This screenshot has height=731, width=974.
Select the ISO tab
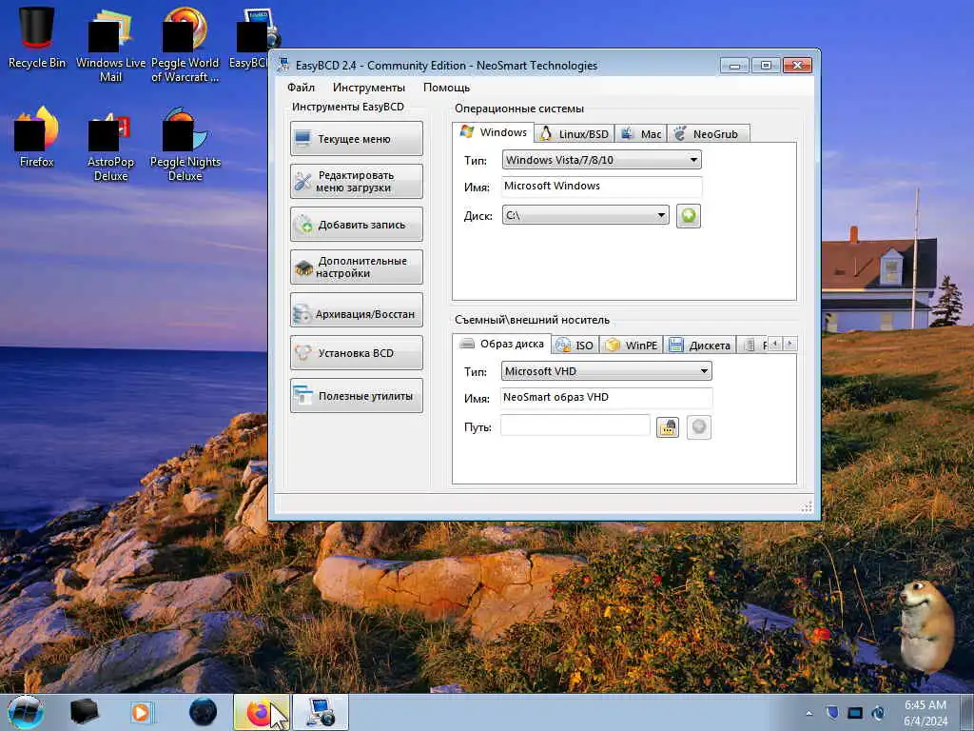pos(575,345)
